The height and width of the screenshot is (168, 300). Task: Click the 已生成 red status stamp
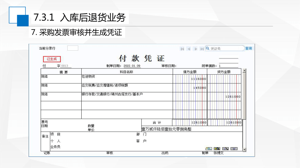click(52, 59)
